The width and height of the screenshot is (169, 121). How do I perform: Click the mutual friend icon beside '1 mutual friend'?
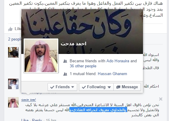click(65, 74)
